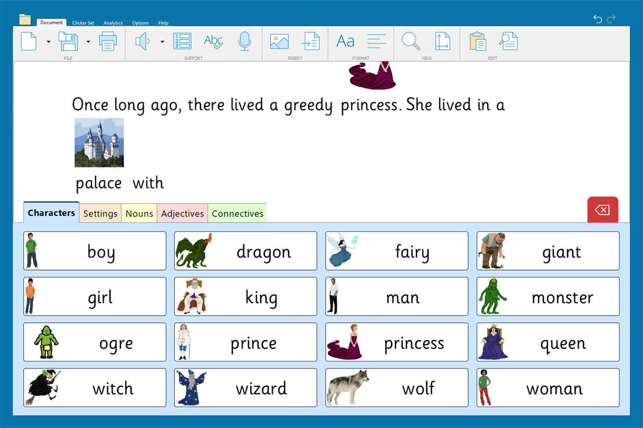Screen dimensions: 643x428
Task: Click the undo arrow at top right
Action: pos(598,19)
